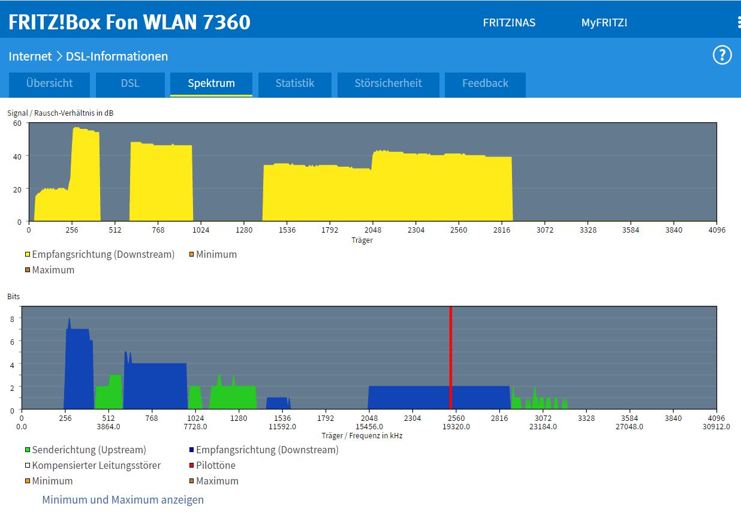Click the DSL-Informationen breadcrumb
The width and height of the screenshot is (741, 515).
pyautogui.click(x=117, y=56)
